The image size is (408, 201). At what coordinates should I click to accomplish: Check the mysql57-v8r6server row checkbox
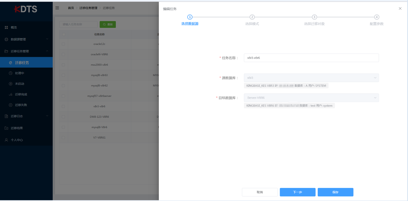pyautogui.click(x=63, y=96)
